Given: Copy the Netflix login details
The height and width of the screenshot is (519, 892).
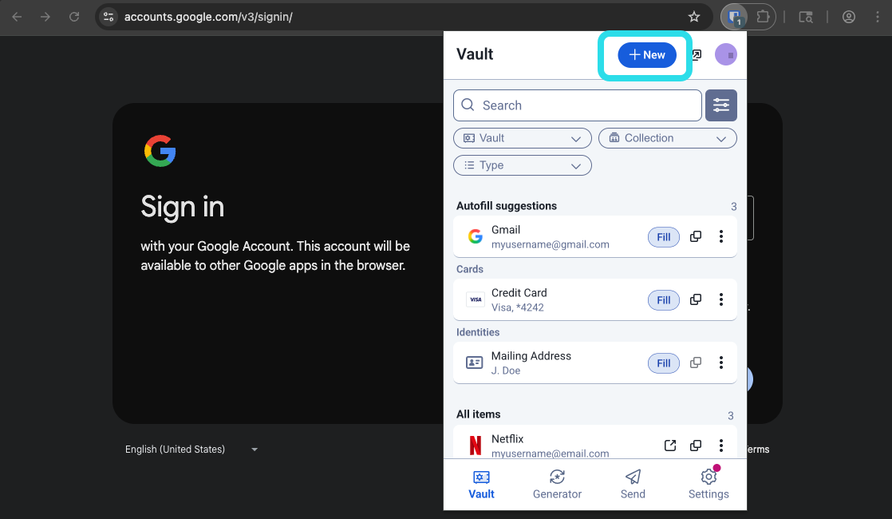Looking at the screenshot, I should point(695,445).
